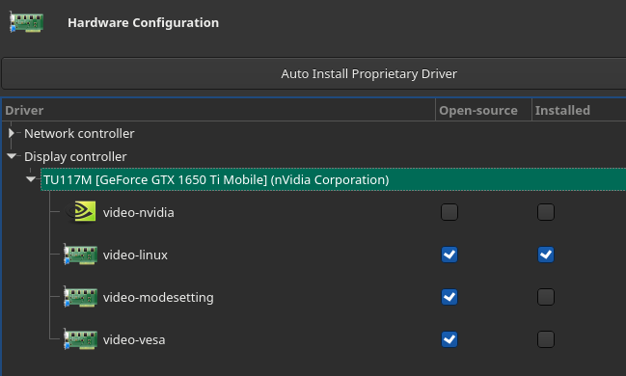Select TU117M GeForce GTX 1650 Ti Mobile row

334,179
